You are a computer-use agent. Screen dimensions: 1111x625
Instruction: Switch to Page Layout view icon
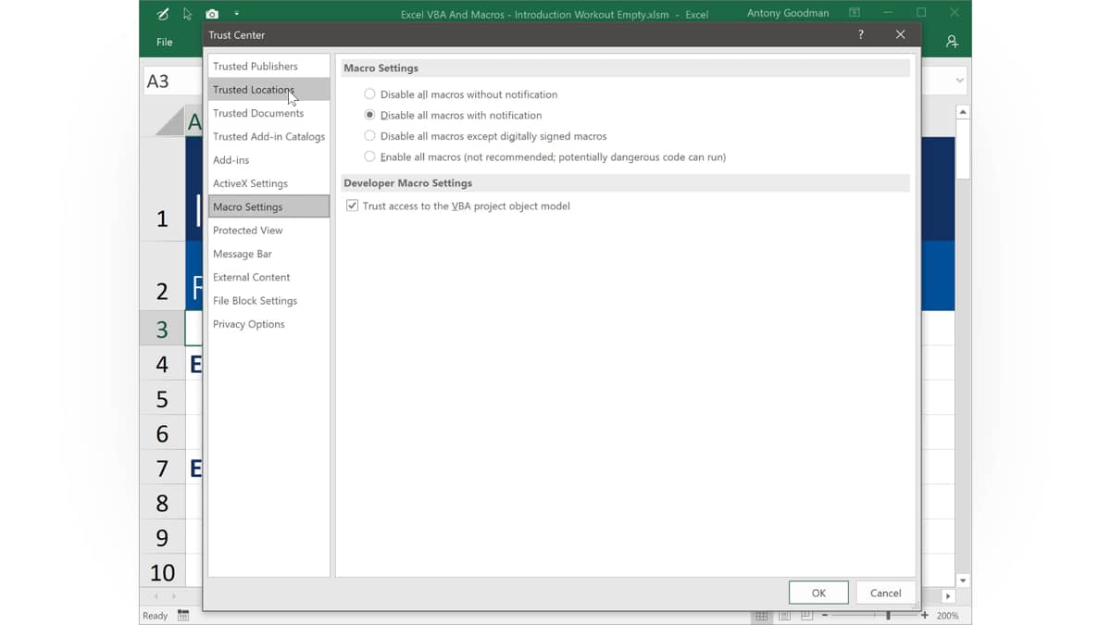tap(784, 616)
